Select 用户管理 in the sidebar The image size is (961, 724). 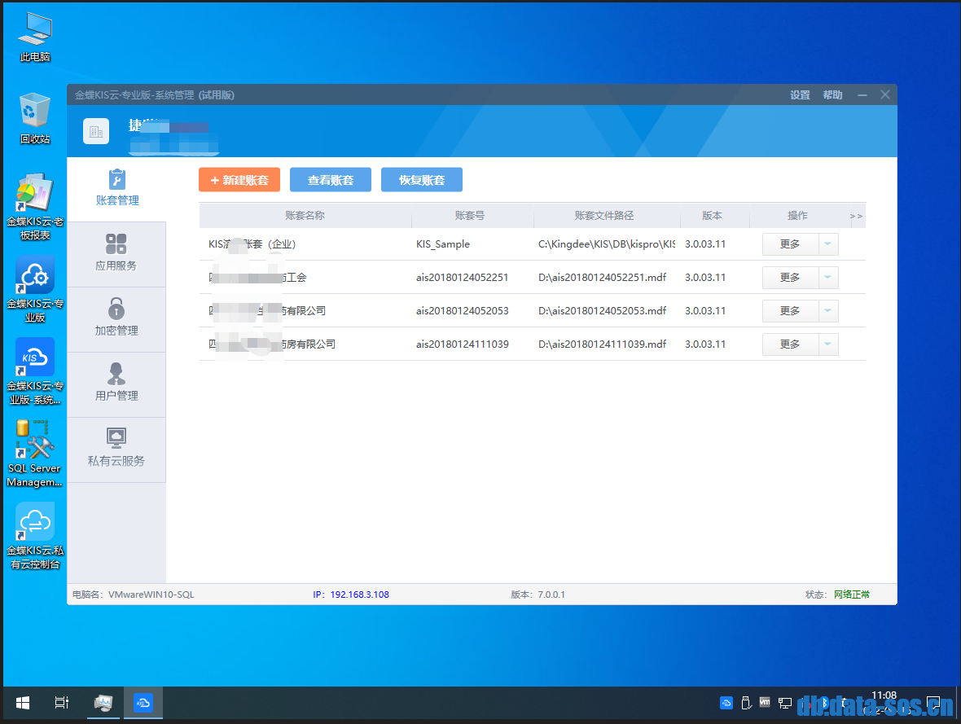(x=116, y=384)
